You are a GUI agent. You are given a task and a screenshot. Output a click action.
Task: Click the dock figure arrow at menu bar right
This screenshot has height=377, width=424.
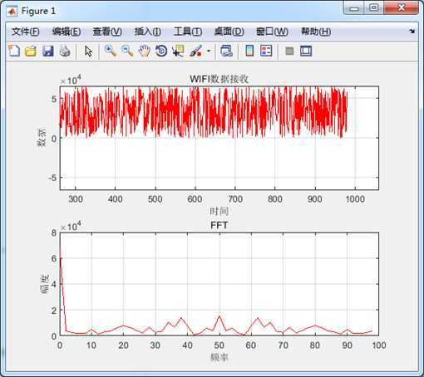coord(412,32)
